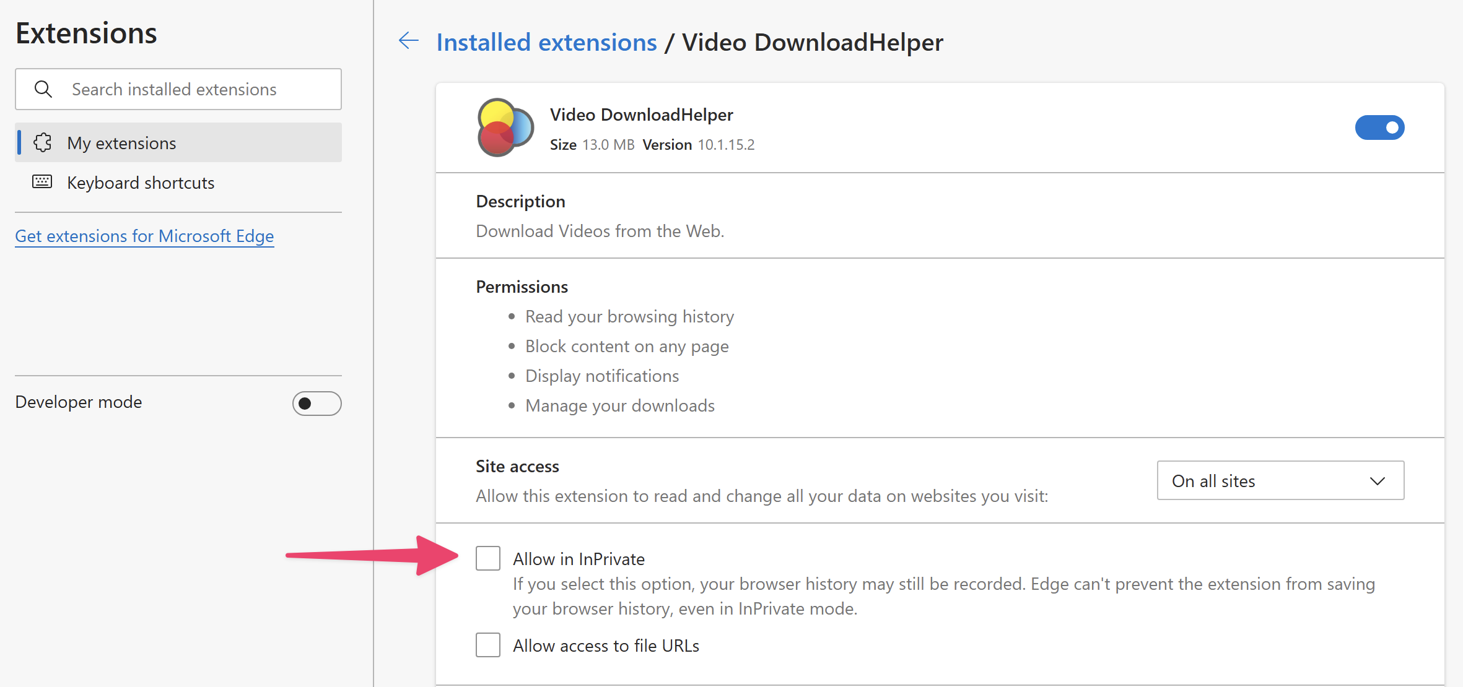Click the search magnifier icon
This screenshot has height=687, width=1463.
pos(43,89)
